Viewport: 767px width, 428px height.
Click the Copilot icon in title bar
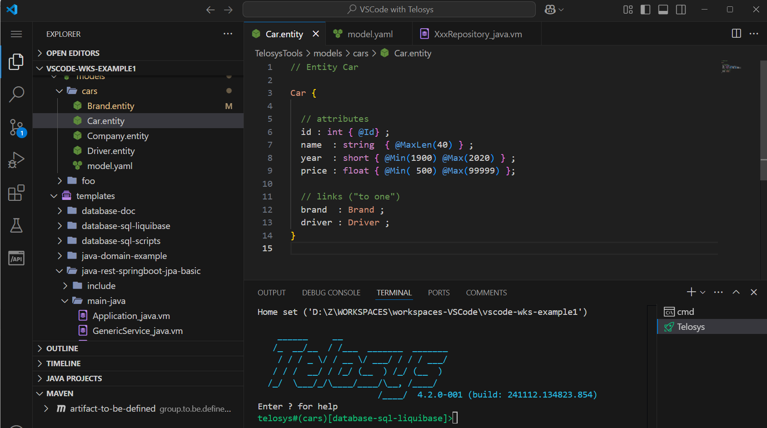550,10
